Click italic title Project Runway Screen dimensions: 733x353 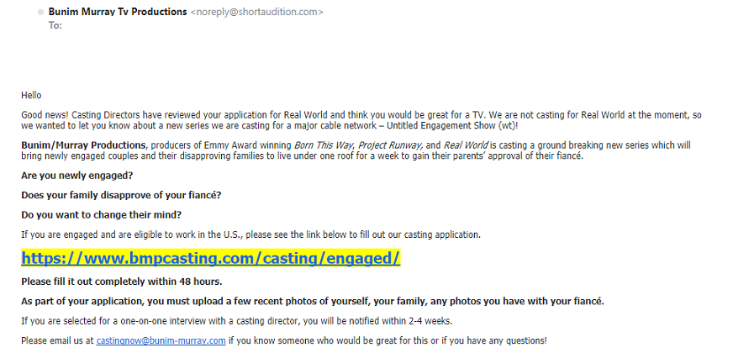click(391, 145)
